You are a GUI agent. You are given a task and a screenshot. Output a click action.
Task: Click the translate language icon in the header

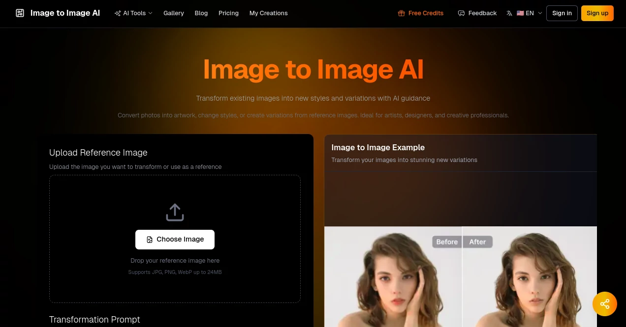[509, 13]
